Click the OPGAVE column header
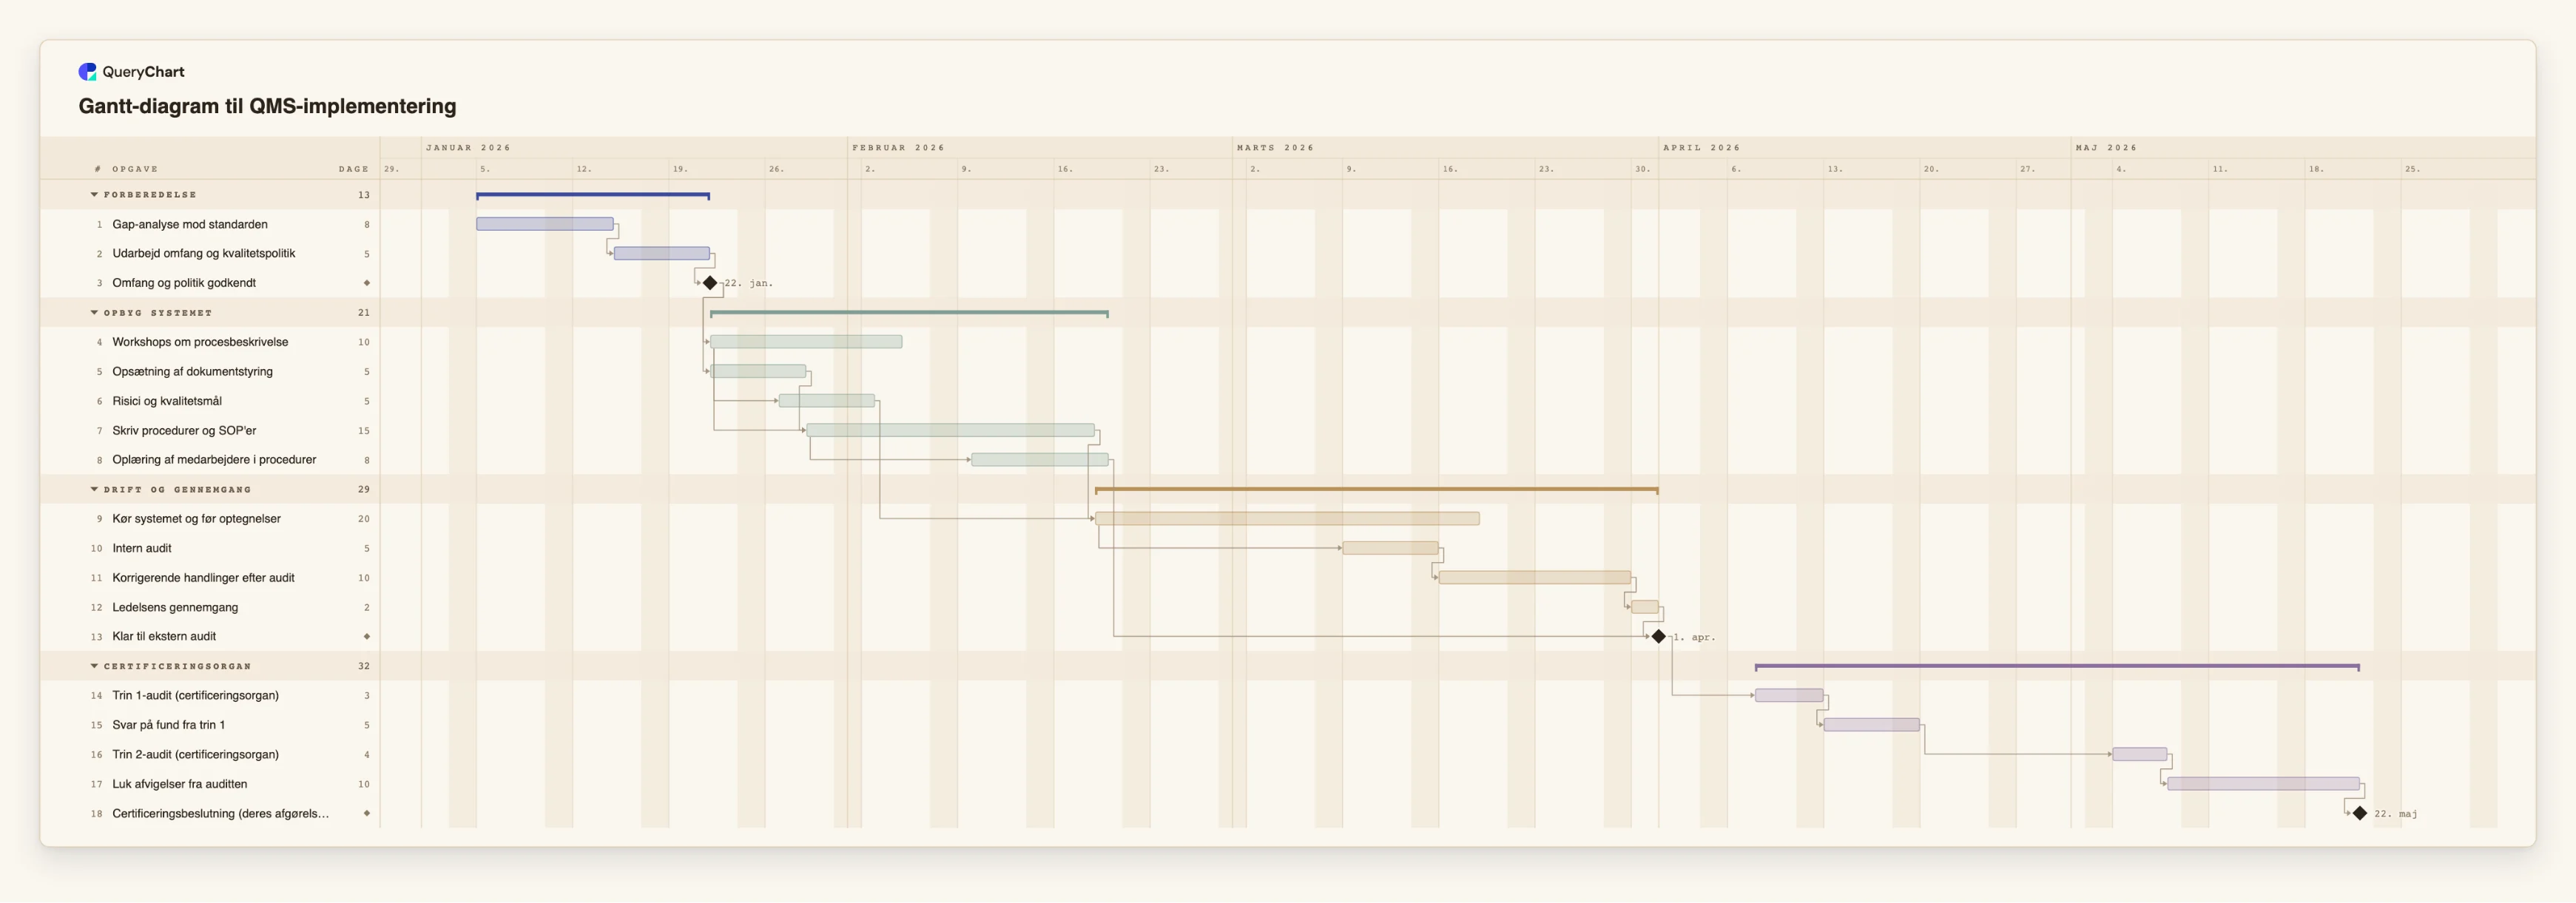The width and height of the screenshot is (2576, 903). click(x=135, y=169)
